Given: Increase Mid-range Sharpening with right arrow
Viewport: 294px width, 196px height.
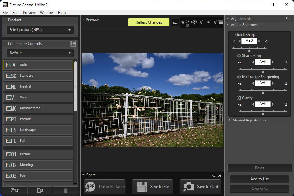Looking at the screenshot, I should click(x=273, y=83).
